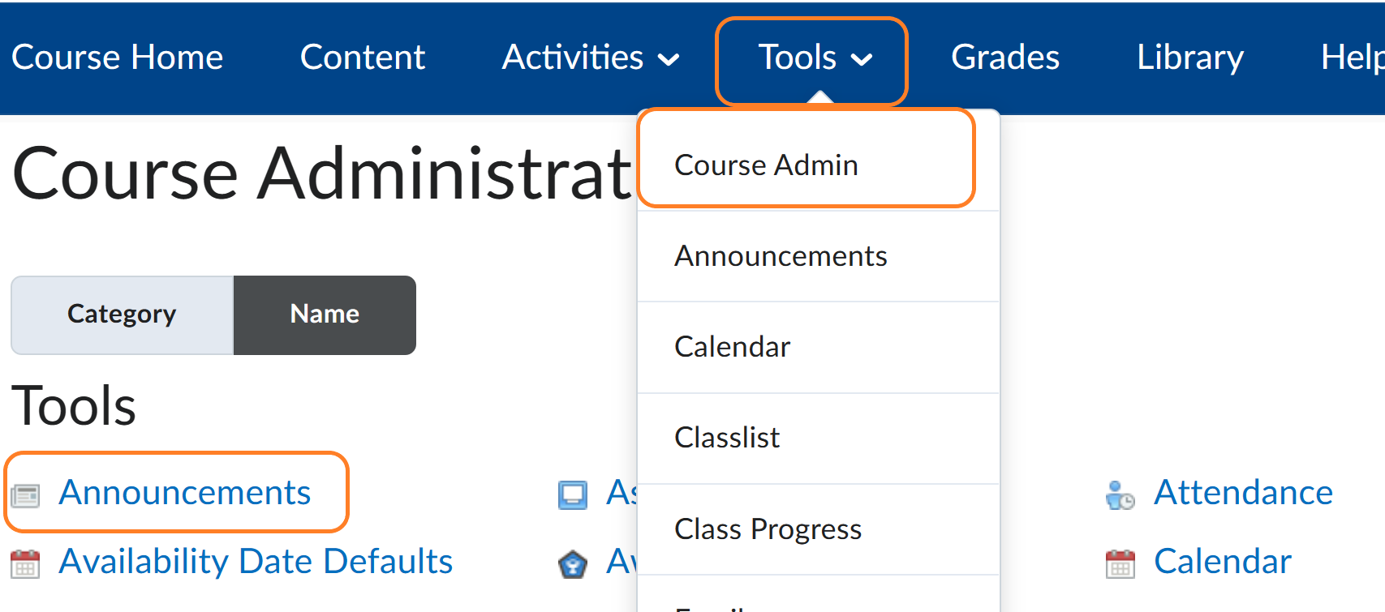Open the Announcements tool link
The height and width of the screenshot is (612, 1385).
[187, 492]
